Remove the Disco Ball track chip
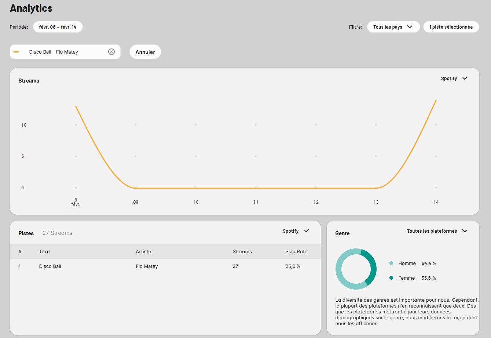This screenshot has width=491, height=338. tap(111, 52)
